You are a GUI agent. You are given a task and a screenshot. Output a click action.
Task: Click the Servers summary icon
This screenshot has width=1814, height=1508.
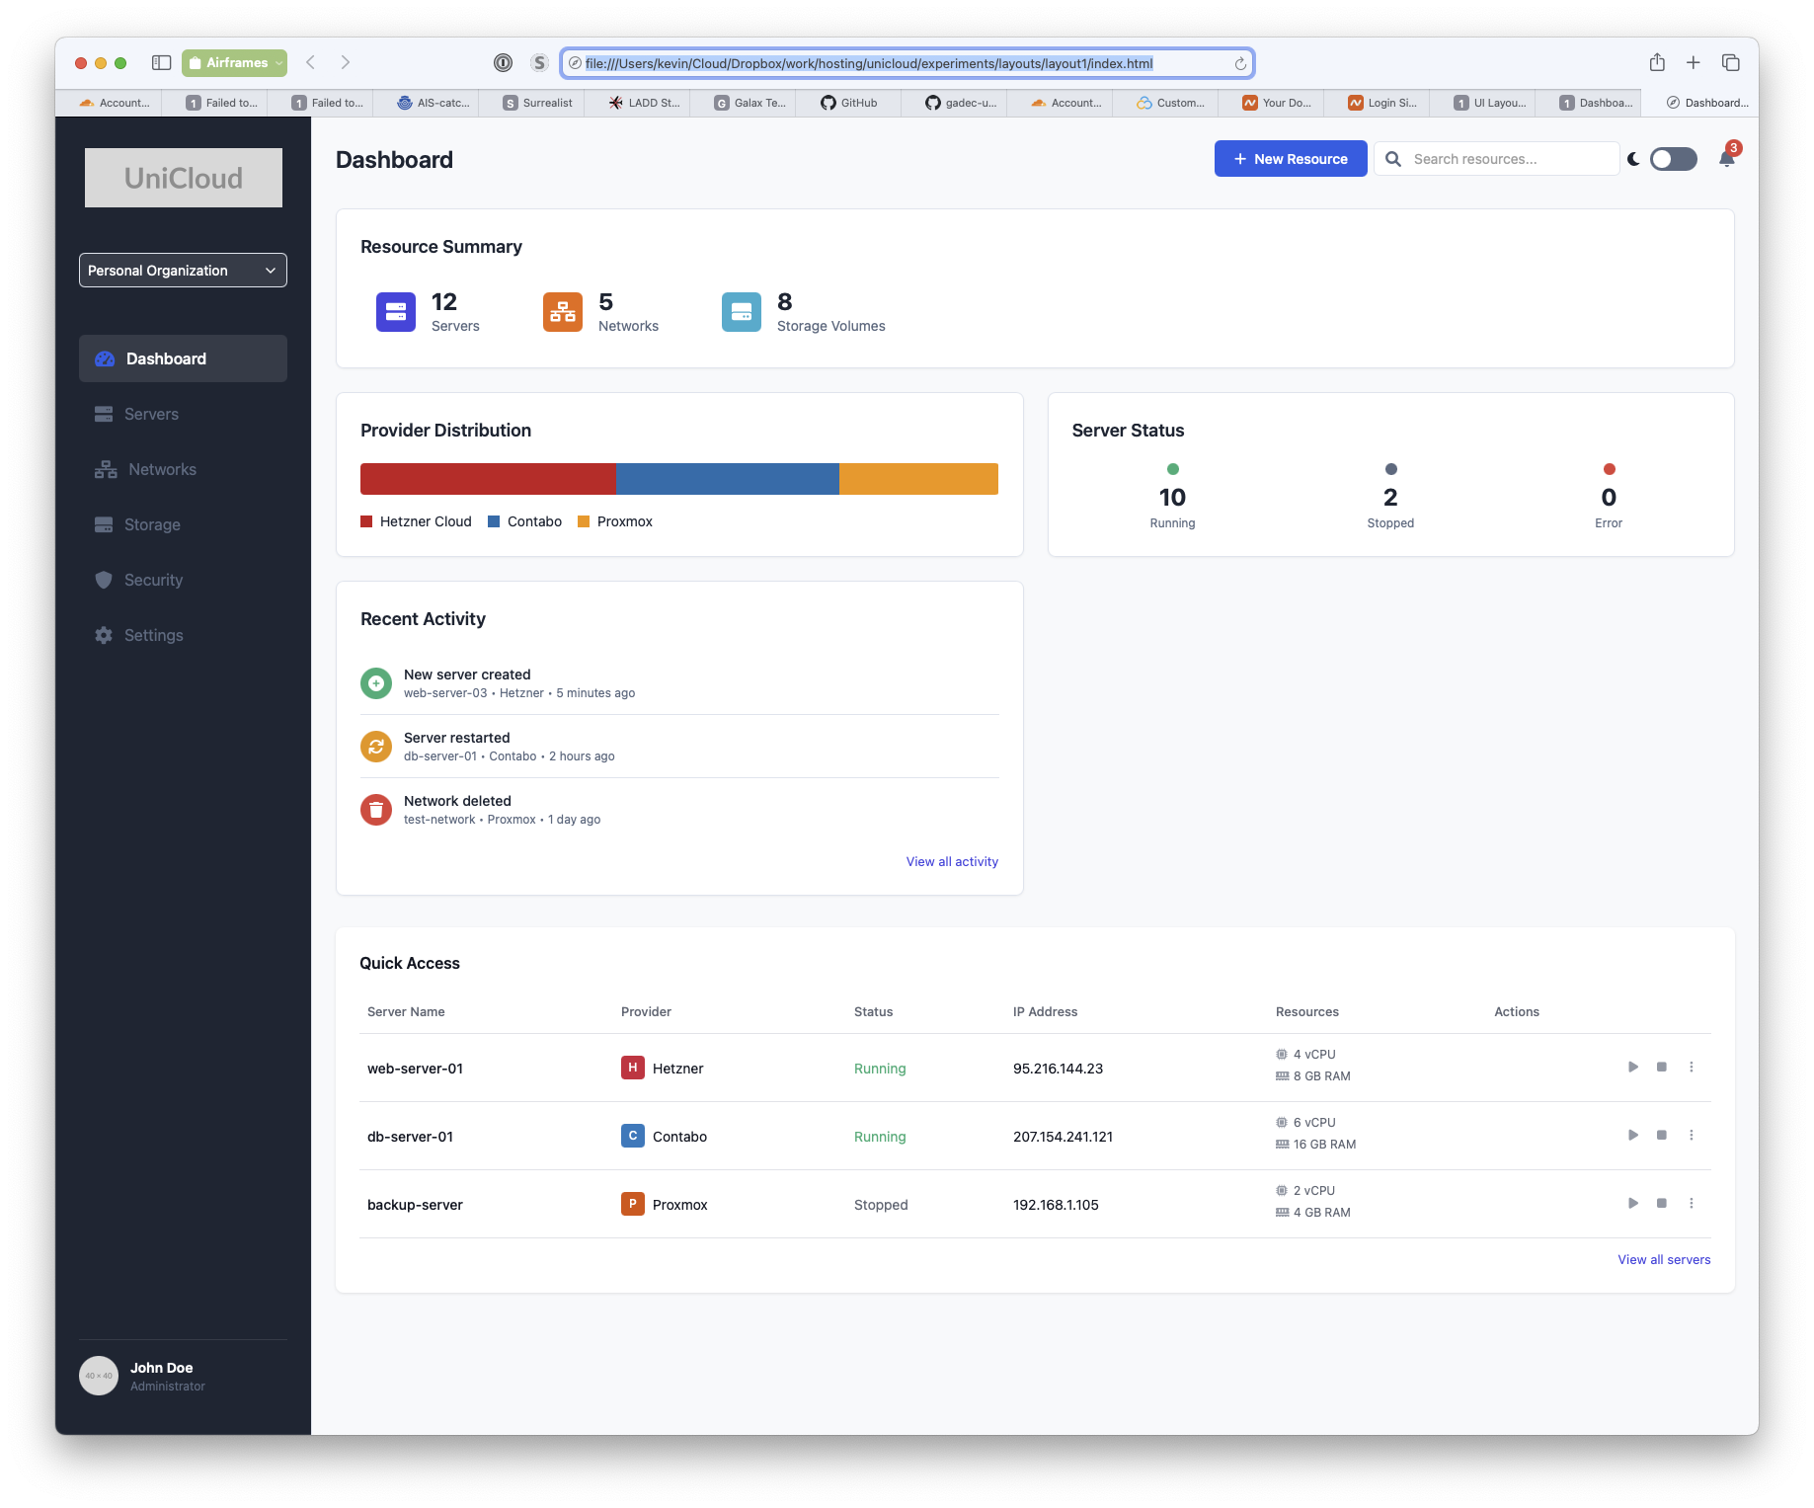[395, 312]
